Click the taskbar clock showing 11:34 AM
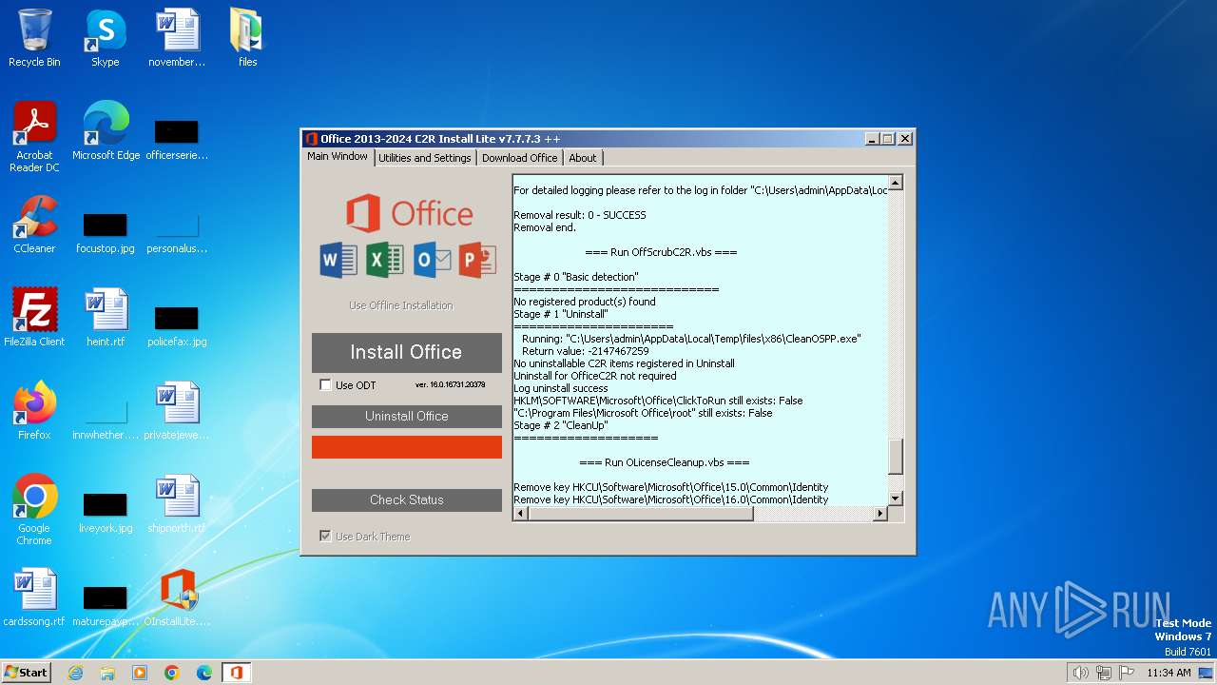The image size is (1217, 685). (x=1169, y=673)
